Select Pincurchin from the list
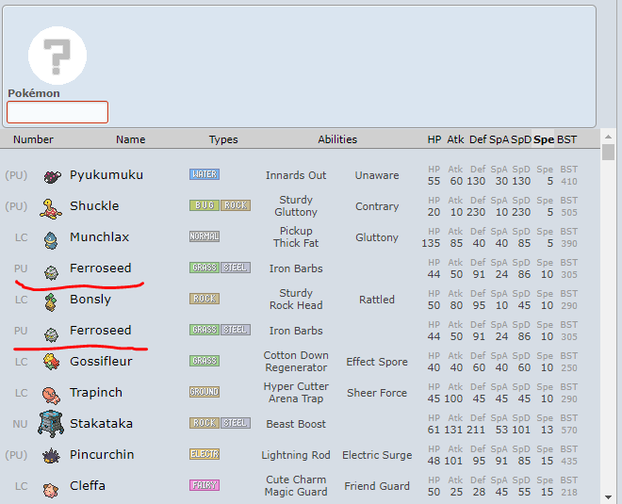 [x=300, y=455]
